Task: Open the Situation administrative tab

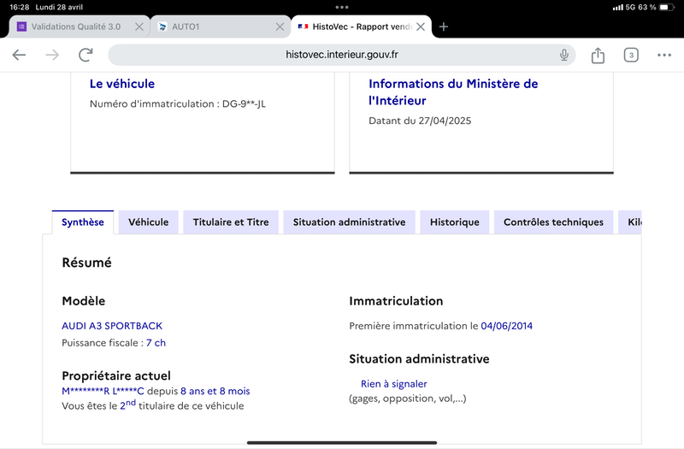Action: pos(350,222)
